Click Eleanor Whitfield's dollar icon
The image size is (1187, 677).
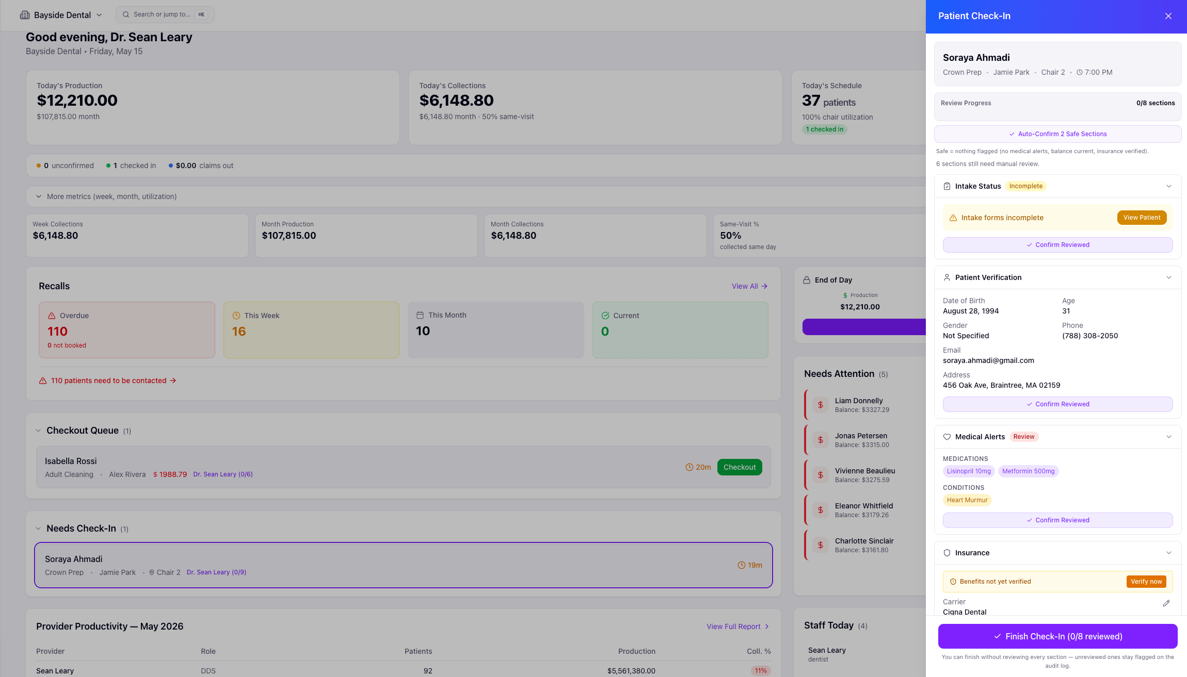click(x=821, y=510)
